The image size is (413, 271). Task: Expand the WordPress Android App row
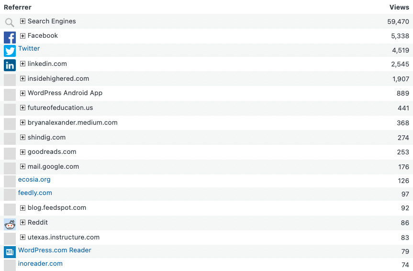pyautogui.click(x=22, y=93)
